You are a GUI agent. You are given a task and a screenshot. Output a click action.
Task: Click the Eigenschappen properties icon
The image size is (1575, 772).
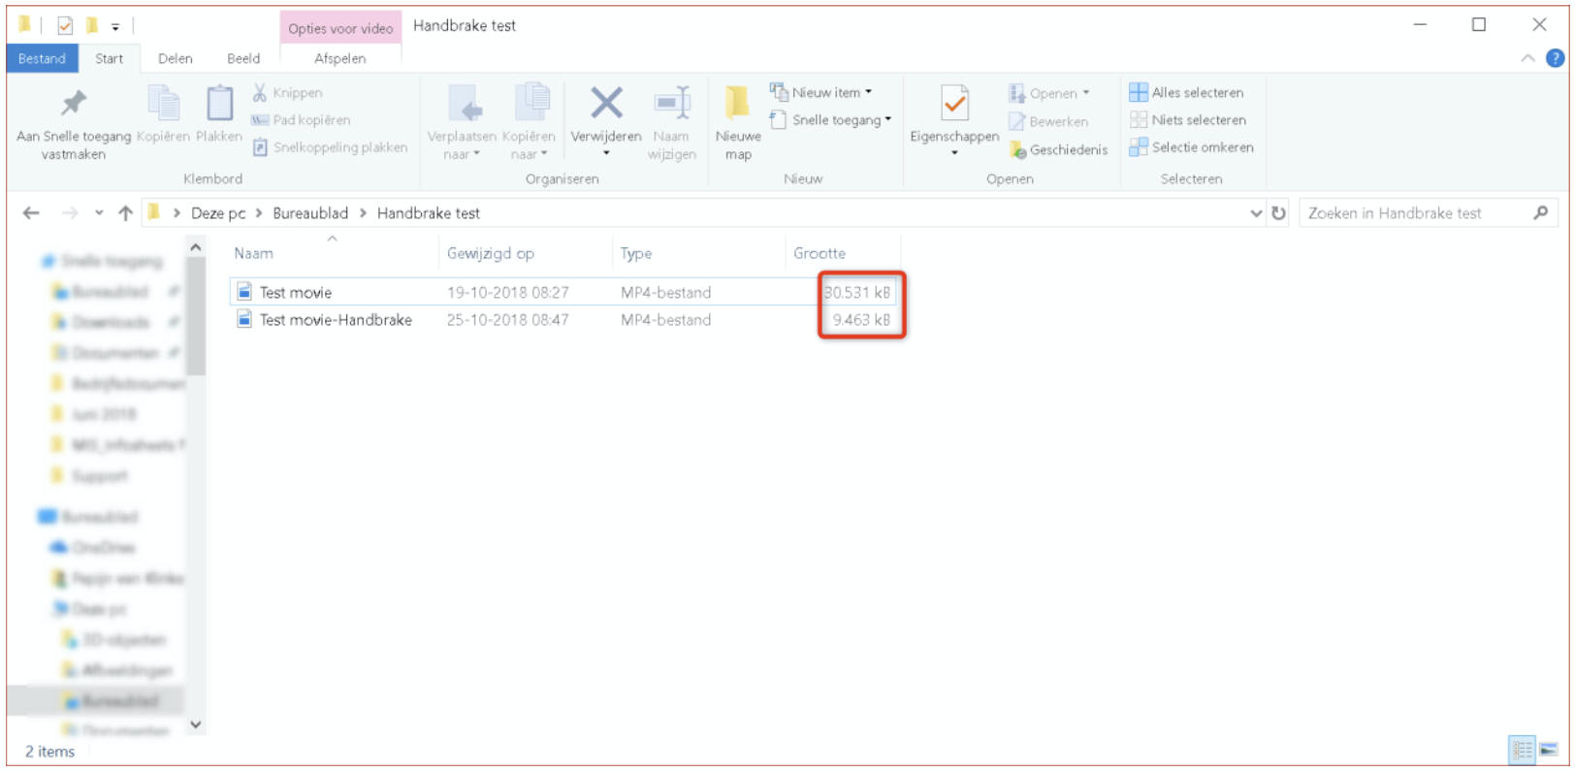pyautogui.click(x=954, y=104)
